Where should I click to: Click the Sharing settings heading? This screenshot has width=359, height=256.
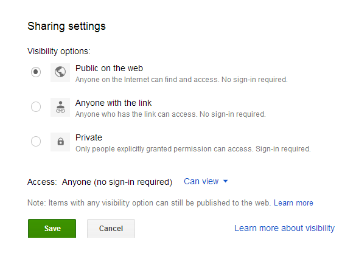tap(66, 26)
